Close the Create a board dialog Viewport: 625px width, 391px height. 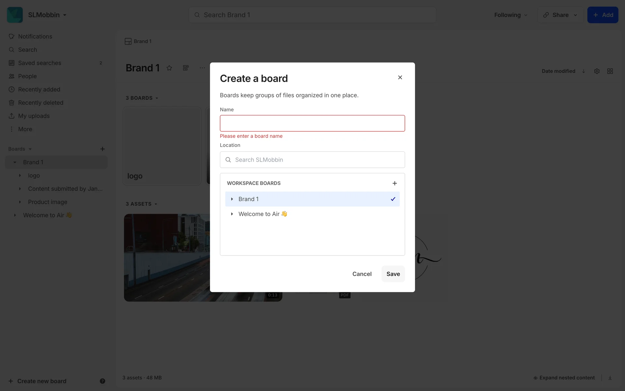coord(400,77)
